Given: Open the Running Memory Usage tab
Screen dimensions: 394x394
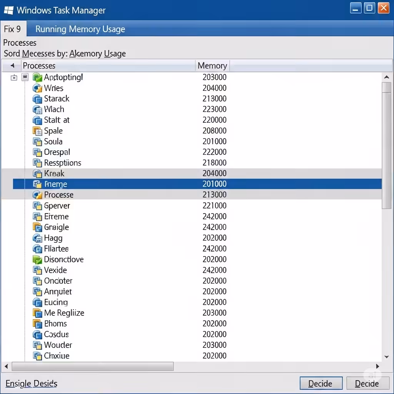Looking at the screenshot, I should pos(80,29).
